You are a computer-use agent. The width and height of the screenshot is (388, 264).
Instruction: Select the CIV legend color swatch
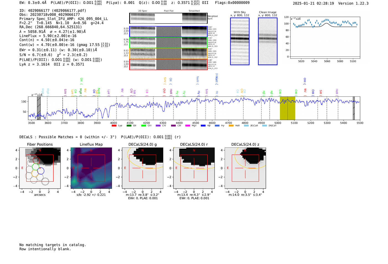158,126
